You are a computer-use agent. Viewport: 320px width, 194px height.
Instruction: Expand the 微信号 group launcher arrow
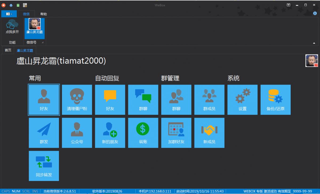click(42, 42)
